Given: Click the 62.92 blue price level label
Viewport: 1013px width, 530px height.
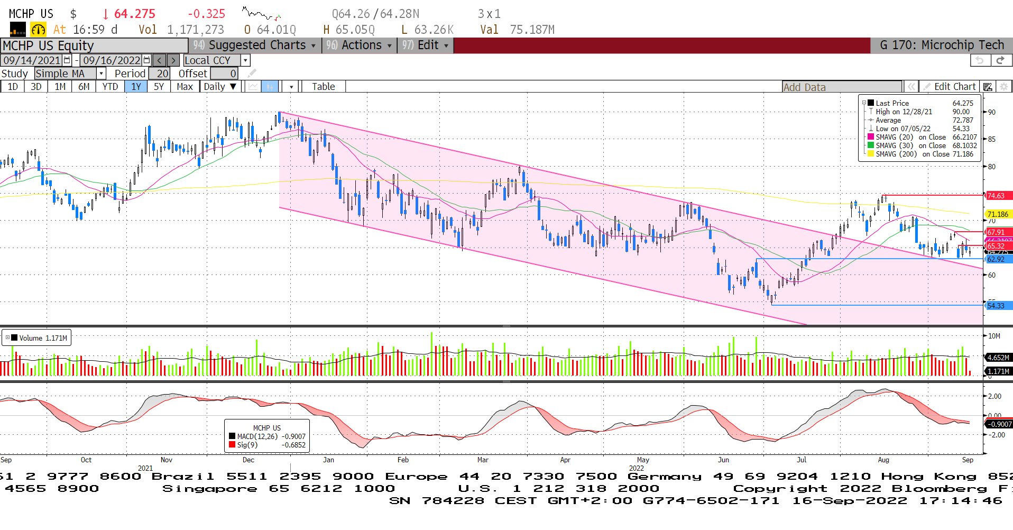Looking at the screenshot, I should (x=998, y=259).
